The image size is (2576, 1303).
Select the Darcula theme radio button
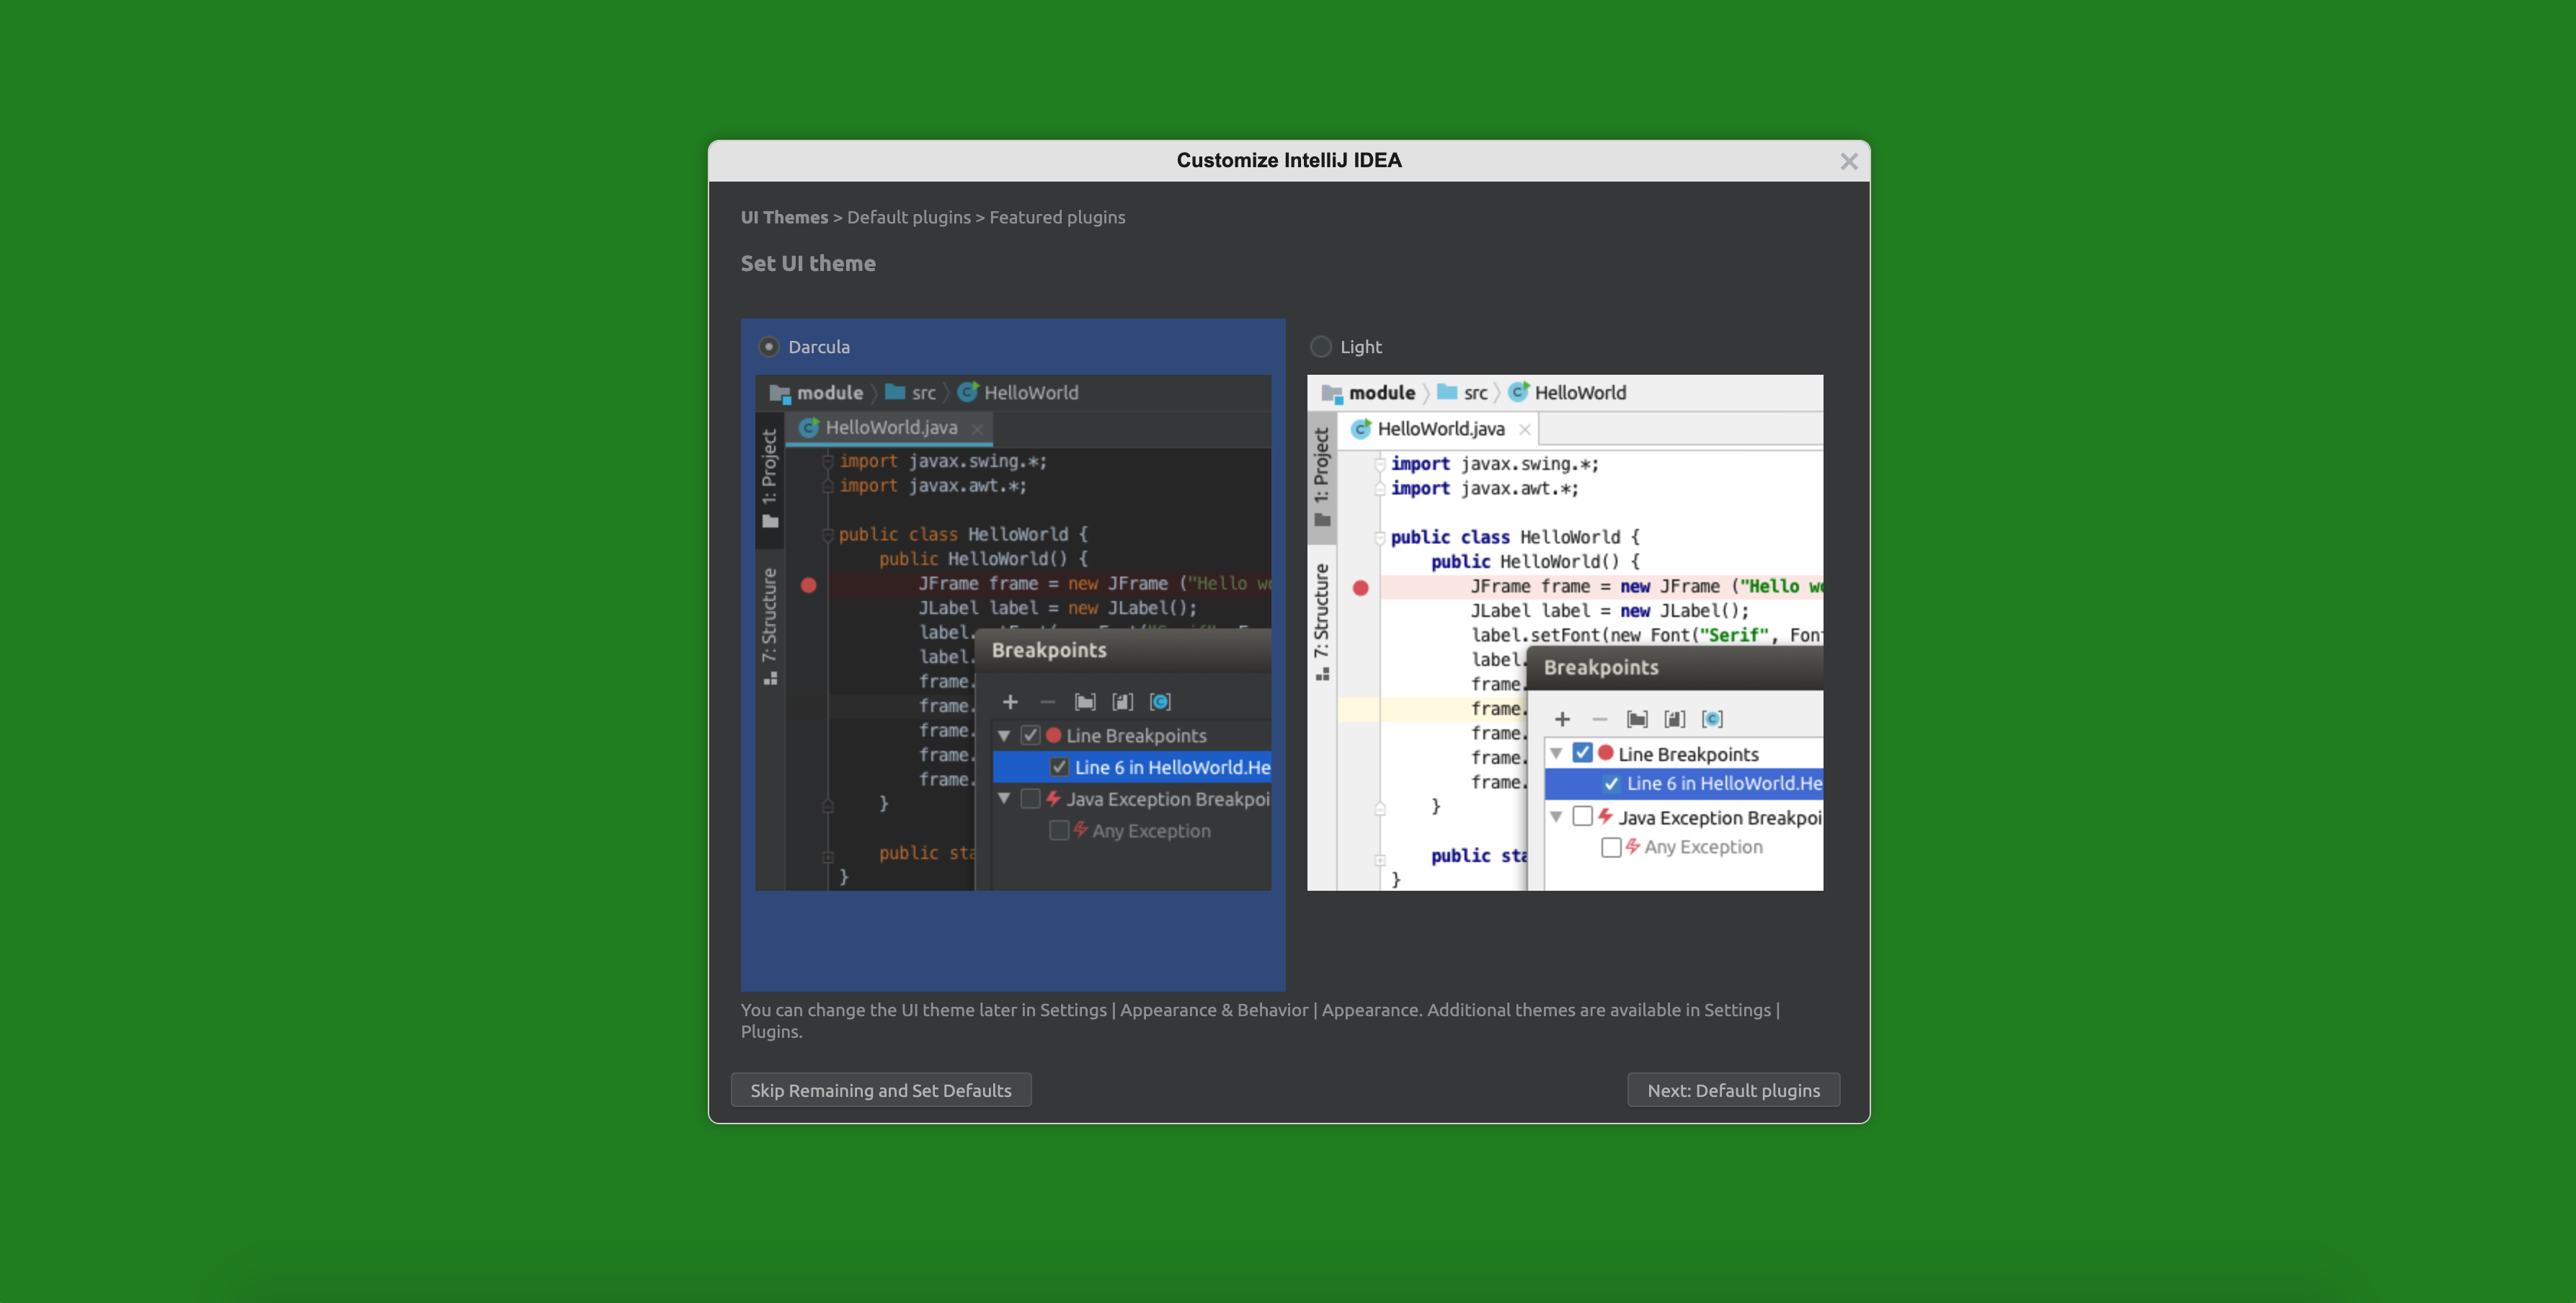[x=769, y=346]
